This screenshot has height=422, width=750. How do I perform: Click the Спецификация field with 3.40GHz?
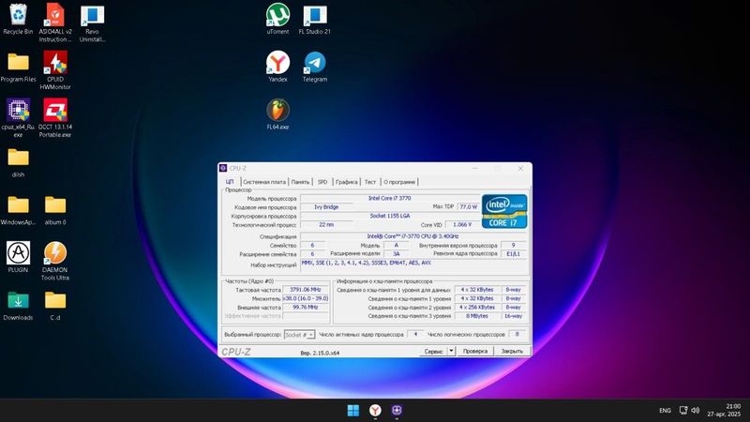(x=413, y=236)
